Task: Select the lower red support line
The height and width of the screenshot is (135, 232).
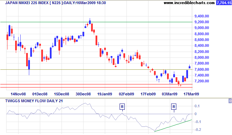Action: point(96,87)
